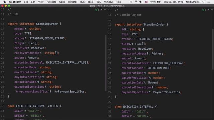The image size is (214, 120).
Task: Open the Notification Center list icon
Action: 209,2
